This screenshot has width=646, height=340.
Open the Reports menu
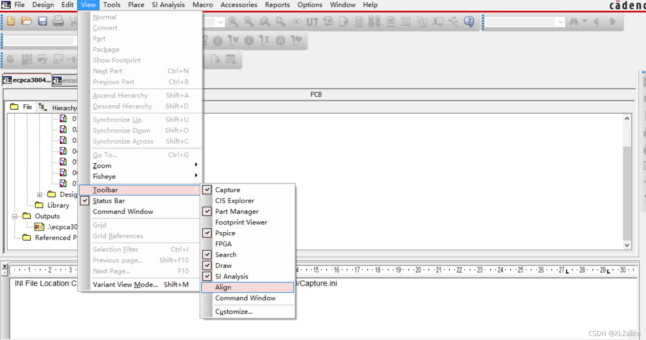277,5
